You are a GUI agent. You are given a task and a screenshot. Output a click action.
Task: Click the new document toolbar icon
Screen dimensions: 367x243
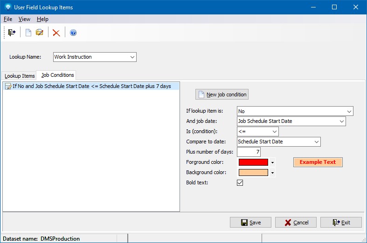click(28, 33)
